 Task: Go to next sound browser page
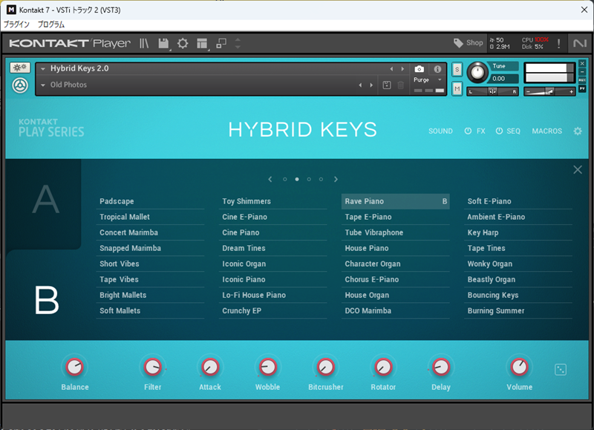point(336,179)
